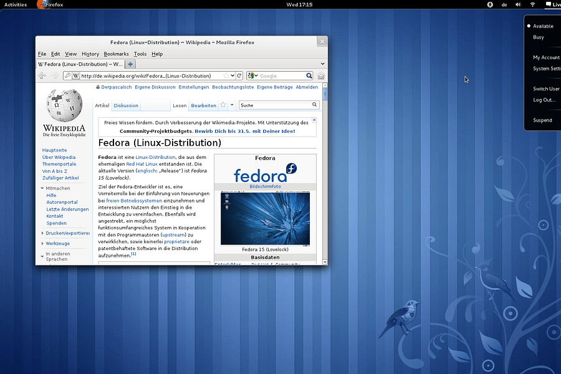Open the URL bar history dropdown

point(231,75)
